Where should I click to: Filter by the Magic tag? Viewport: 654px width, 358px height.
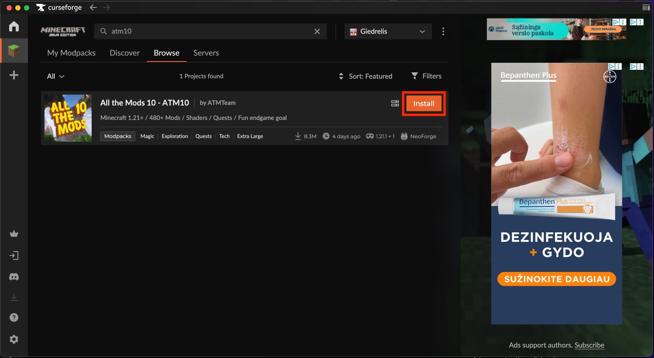pyautogui.click(x=147, y=136)
